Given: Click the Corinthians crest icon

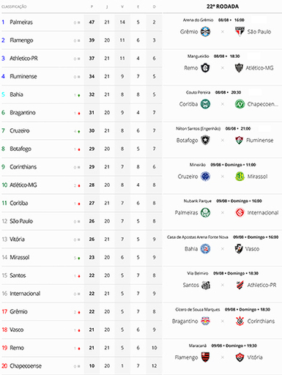Looking at the screenshot, I should pos(240,321).
